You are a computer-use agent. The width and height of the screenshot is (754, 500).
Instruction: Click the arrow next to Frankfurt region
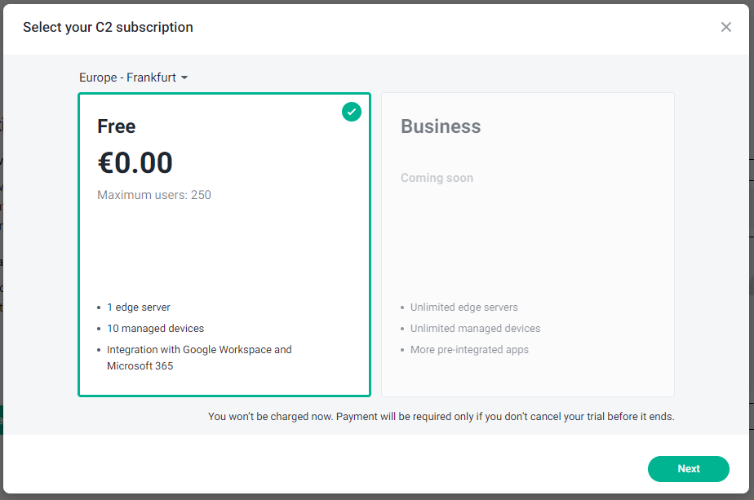click(x=184, y=77)
